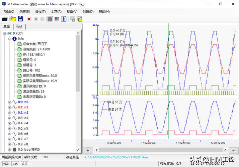This screenshot has width=239, height=167.
Task: Open the storage path C:\TEMP\20220527 link
Action: [x=116, y=157]
